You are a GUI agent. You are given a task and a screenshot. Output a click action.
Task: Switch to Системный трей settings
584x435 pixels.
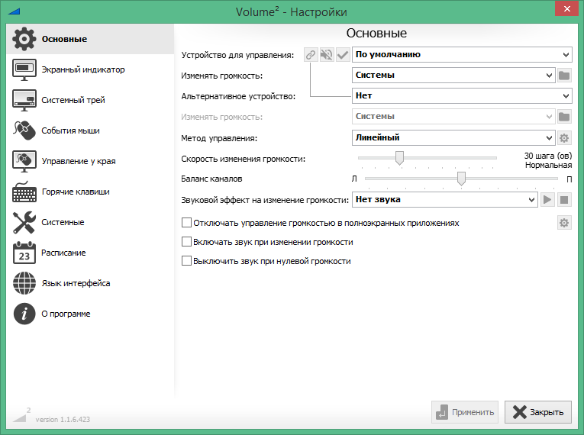(90, 100)
